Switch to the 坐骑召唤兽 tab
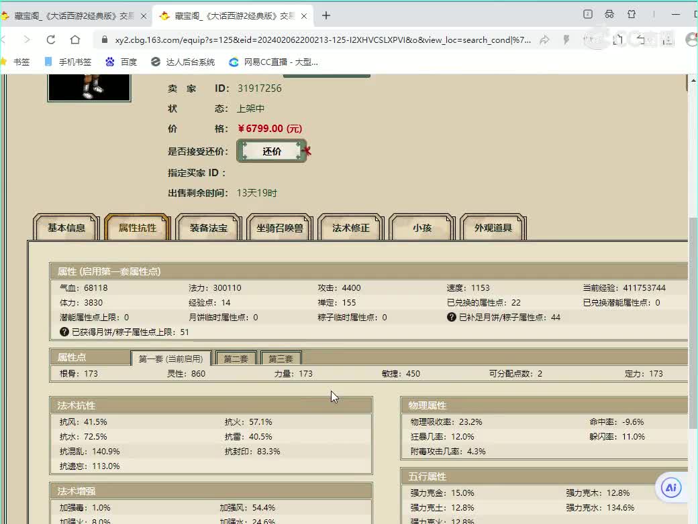 280,228
